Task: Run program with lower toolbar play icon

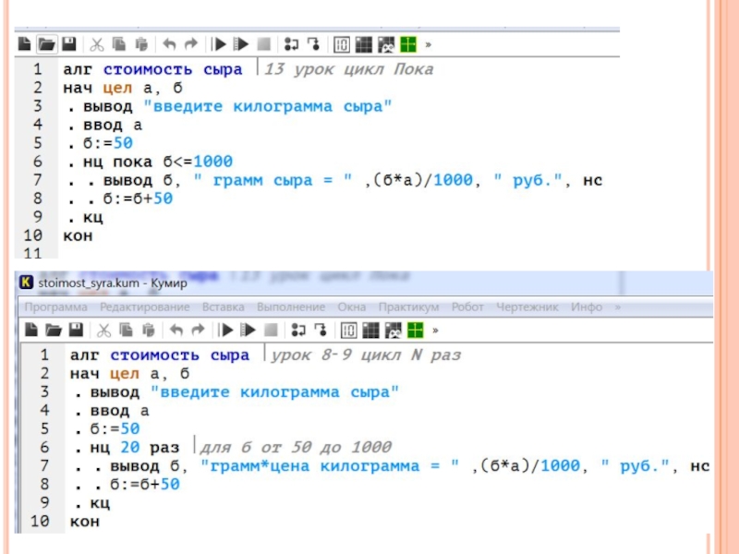Action: [225, 330]
